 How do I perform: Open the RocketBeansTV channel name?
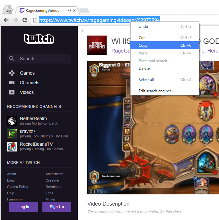point(36,144)
